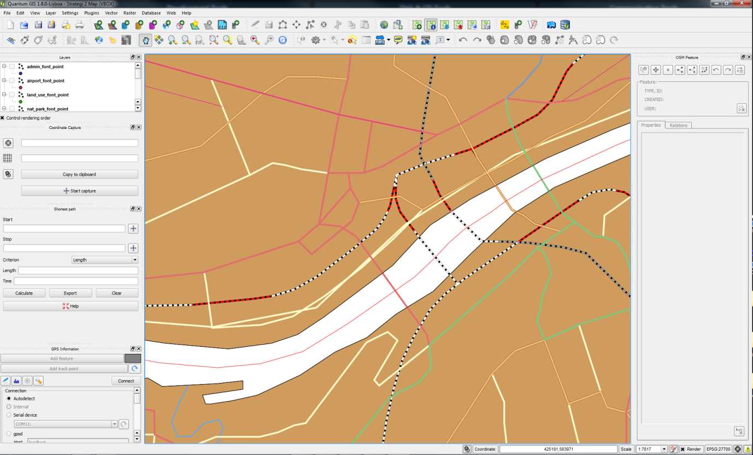753x455 pixels.
Task: Click the Calculate shortest path button
Action: click(x=23, y=293)
